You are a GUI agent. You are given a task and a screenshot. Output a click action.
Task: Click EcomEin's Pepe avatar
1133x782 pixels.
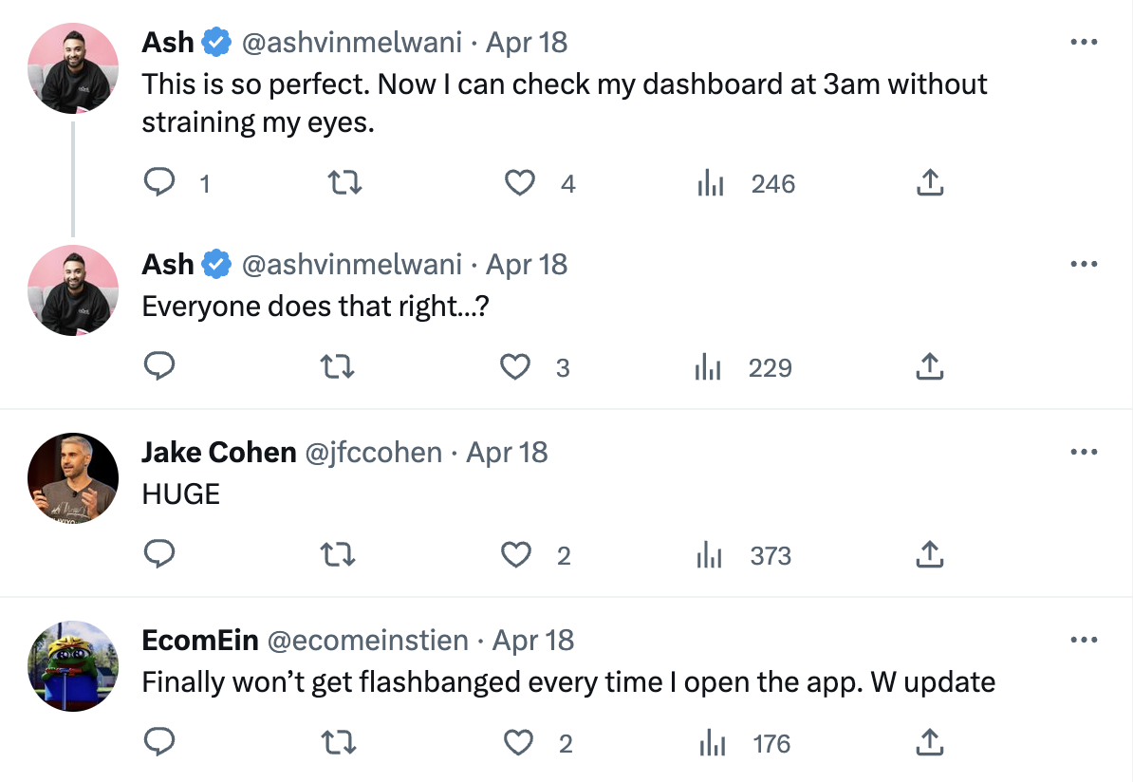pos(73,666)
